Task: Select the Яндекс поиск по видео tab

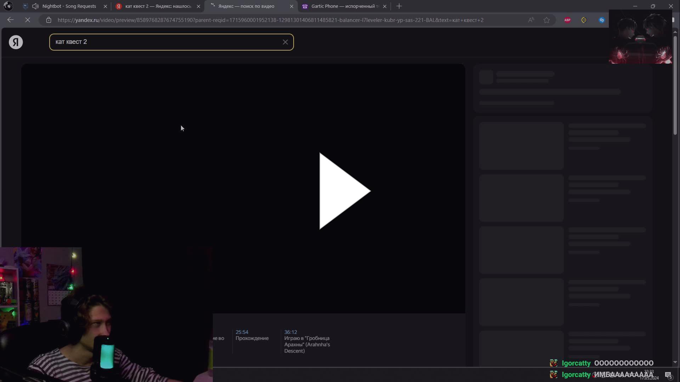Action: (246, 6)
